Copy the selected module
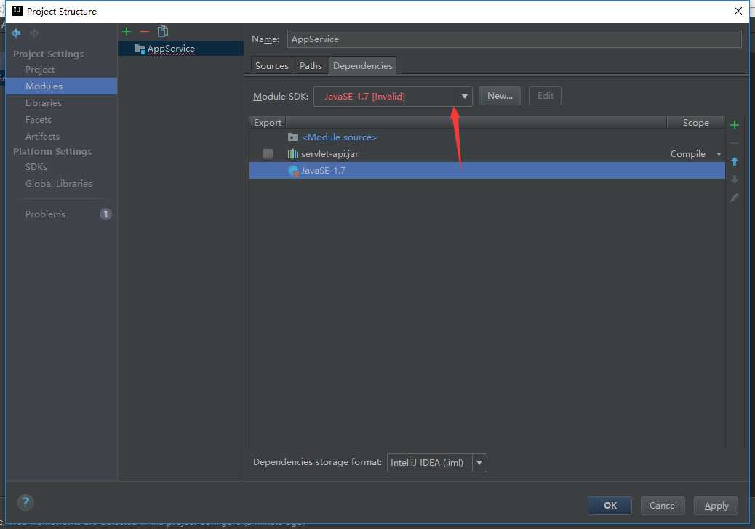This screenshot has width=755, height=529. point(163,32)
